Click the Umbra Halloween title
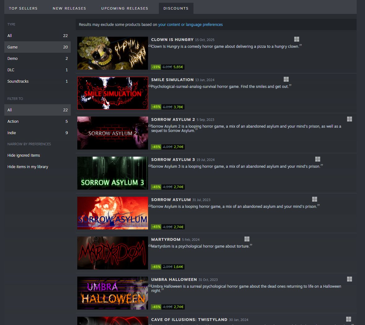 pyautogui.click(x=174, y=279)
